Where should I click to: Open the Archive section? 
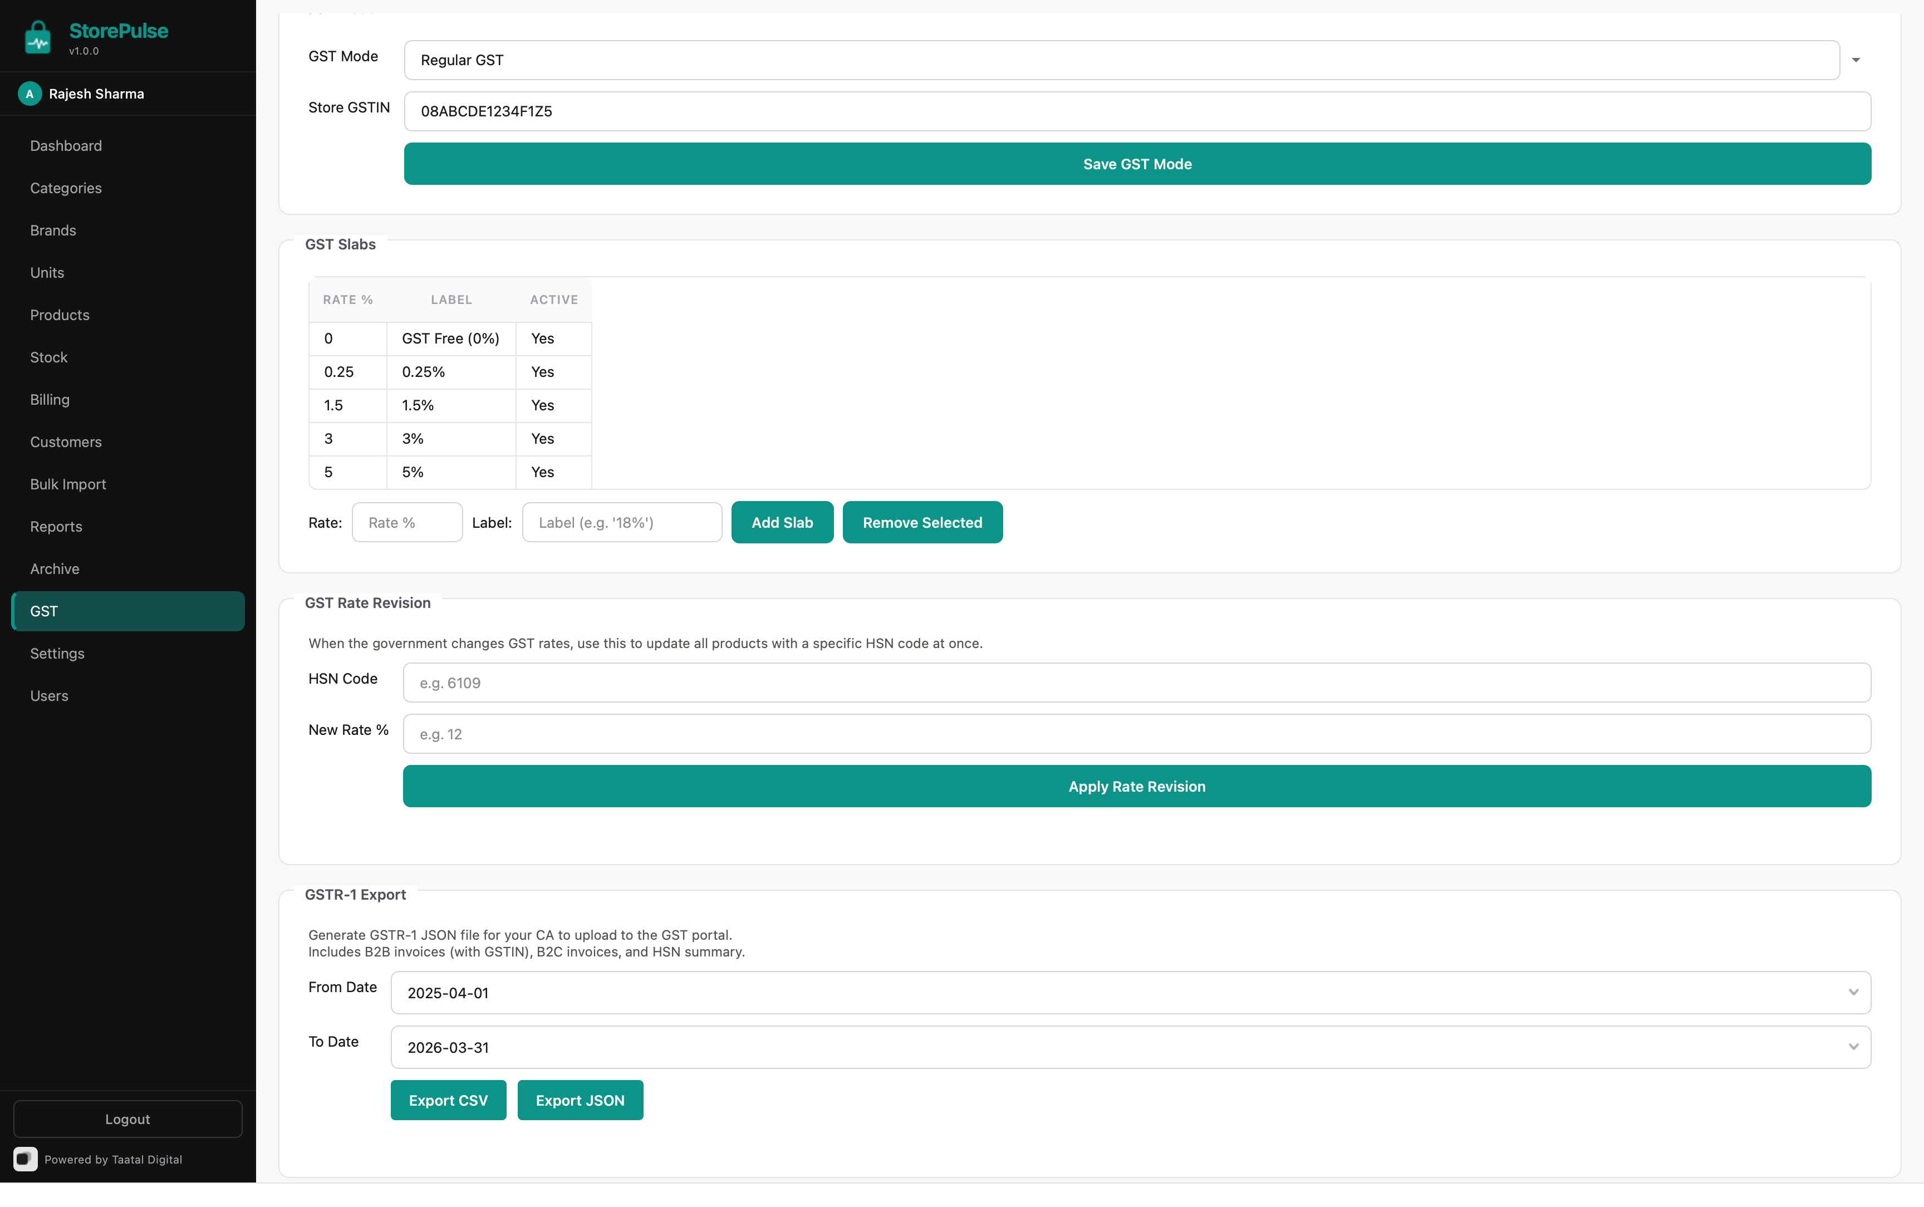[127, 568]
